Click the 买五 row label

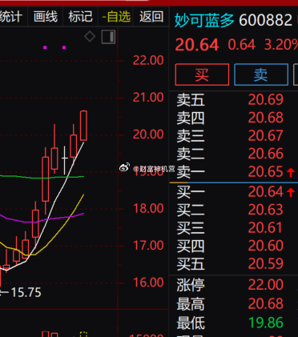point(191,264)
